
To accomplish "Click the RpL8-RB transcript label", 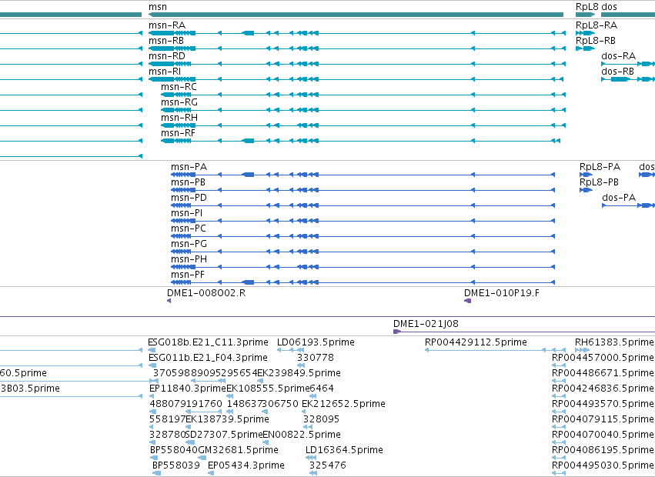I will point(596,41).
